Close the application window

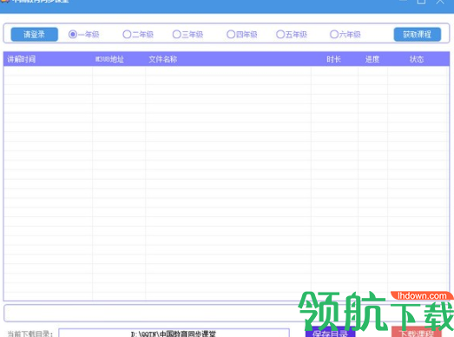point(440,2)
